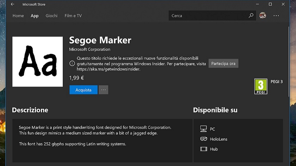Switch to the Home tab

(x=18, y=16)
